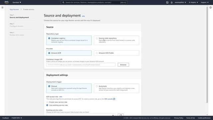Click the App Runner breadcrumb link
The height and width of the screenshot is (120, 213).
(x=14, y=9)
